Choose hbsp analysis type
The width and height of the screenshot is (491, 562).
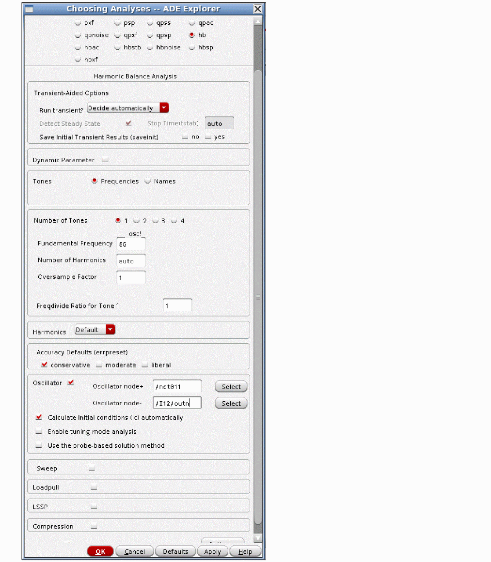(x=192, y=47)
